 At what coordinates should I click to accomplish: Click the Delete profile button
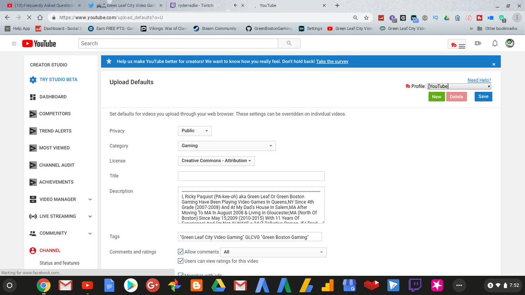point(456,97)
